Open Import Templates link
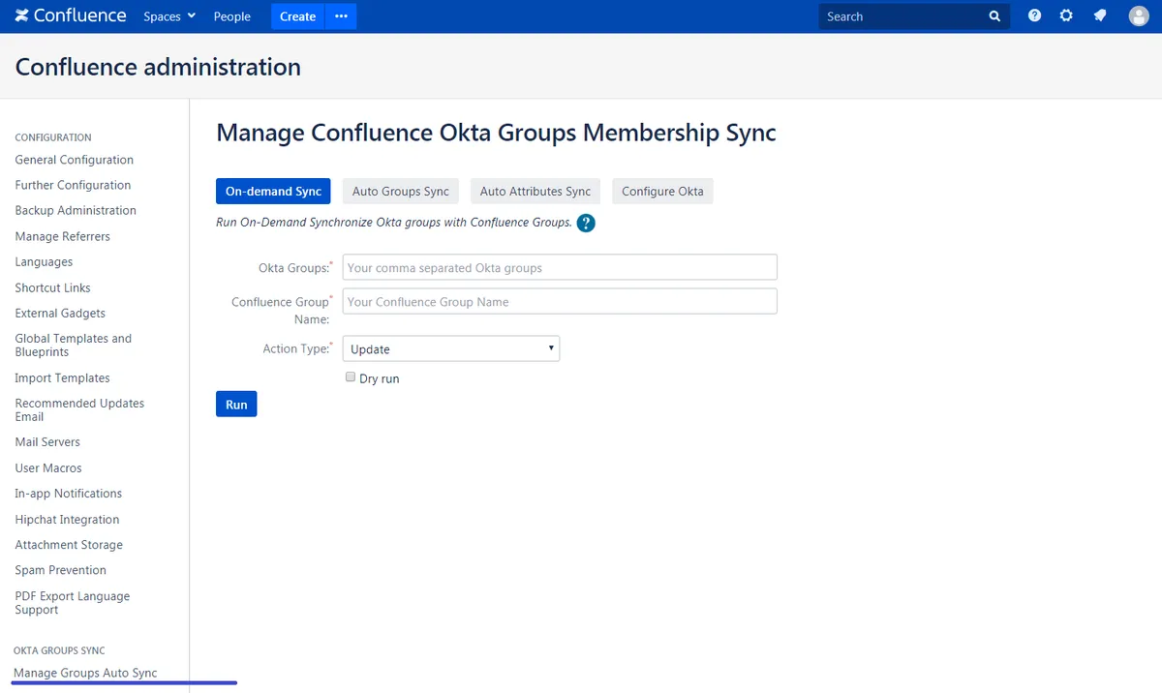This screenshot has width=1162, height=693. (62, 377)
